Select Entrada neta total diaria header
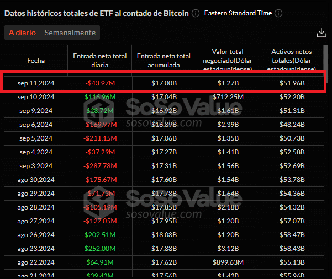 coord(100,61)
